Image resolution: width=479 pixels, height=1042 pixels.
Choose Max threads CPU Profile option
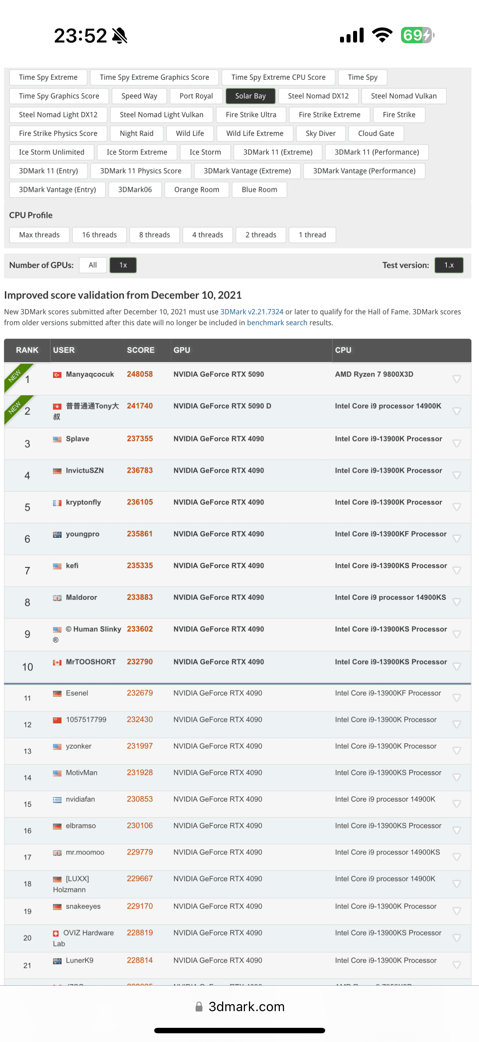click(39, 235)
